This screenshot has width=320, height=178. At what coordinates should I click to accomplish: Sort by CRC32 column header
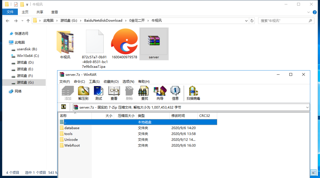tap(207, 116)
